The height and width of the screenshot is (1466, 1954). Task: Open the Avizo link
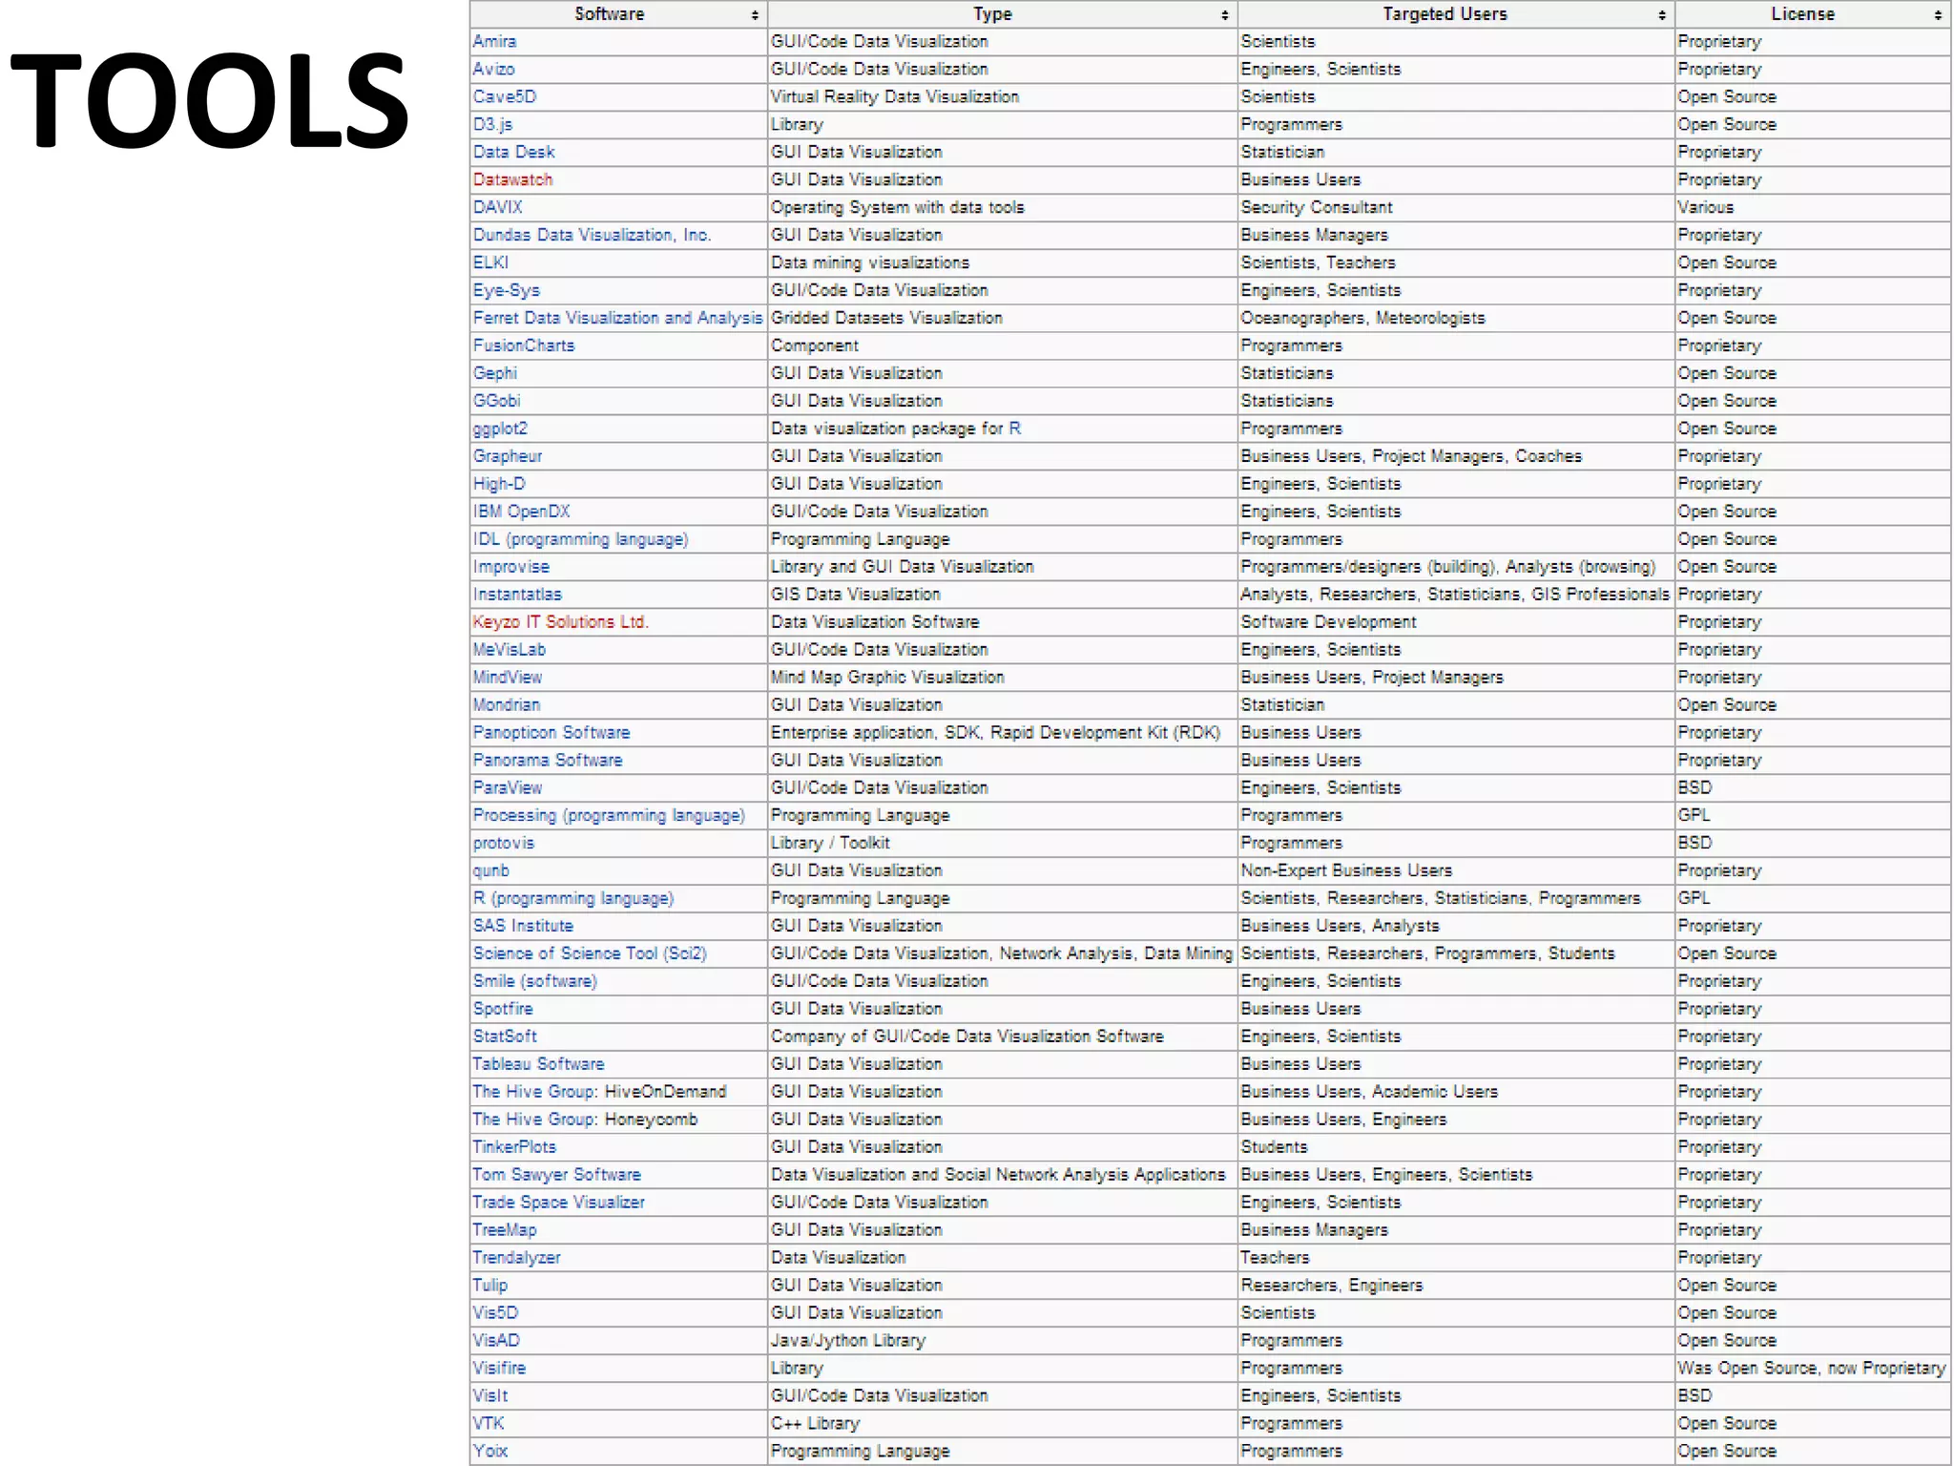click(x=493, y=70)
